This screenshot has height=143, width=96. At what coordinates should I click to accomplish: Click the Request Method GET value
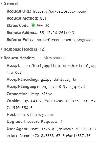pos(43,18)
